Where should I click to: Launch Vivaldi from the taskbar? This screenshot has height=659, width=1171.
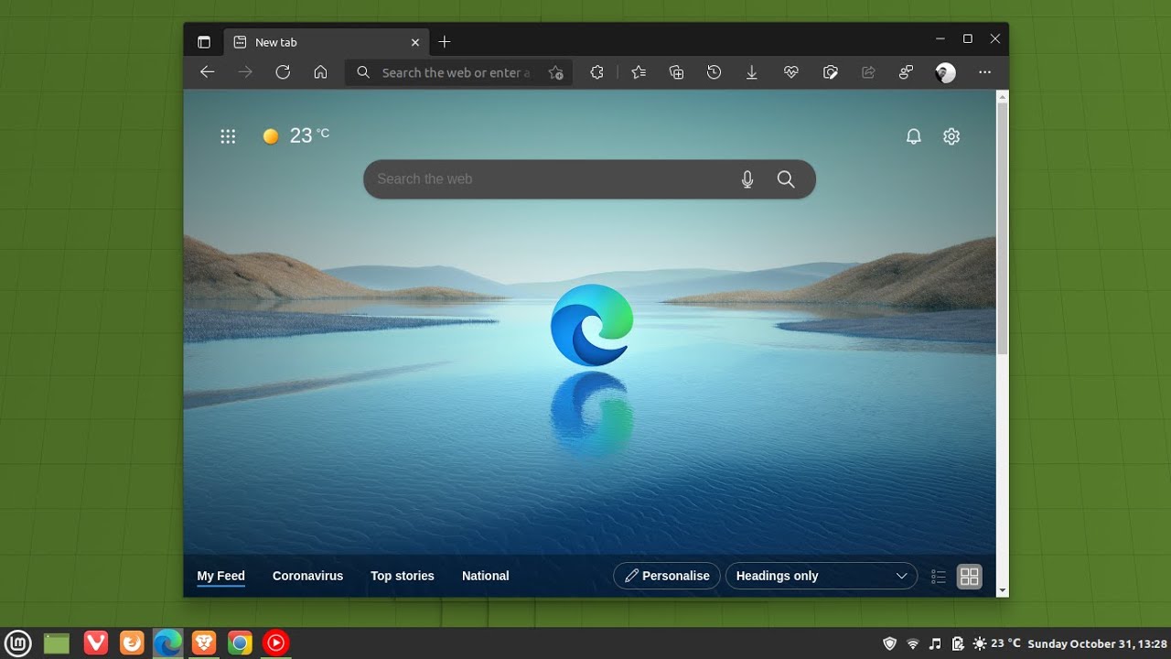point(95,643)
